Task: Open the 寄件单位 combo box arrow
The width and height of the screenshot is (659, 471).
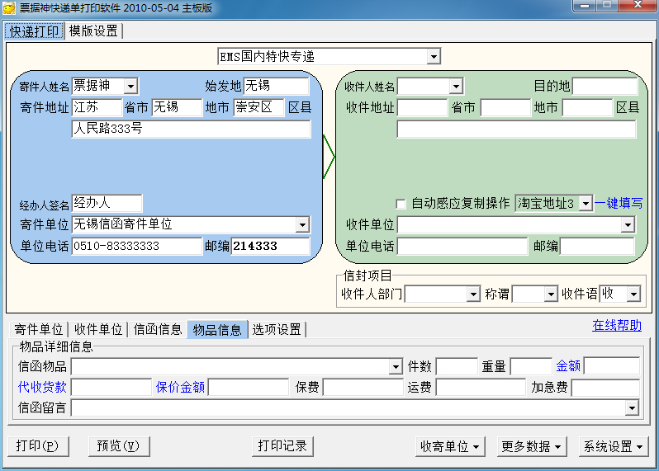Action: (x=302, y=224)
